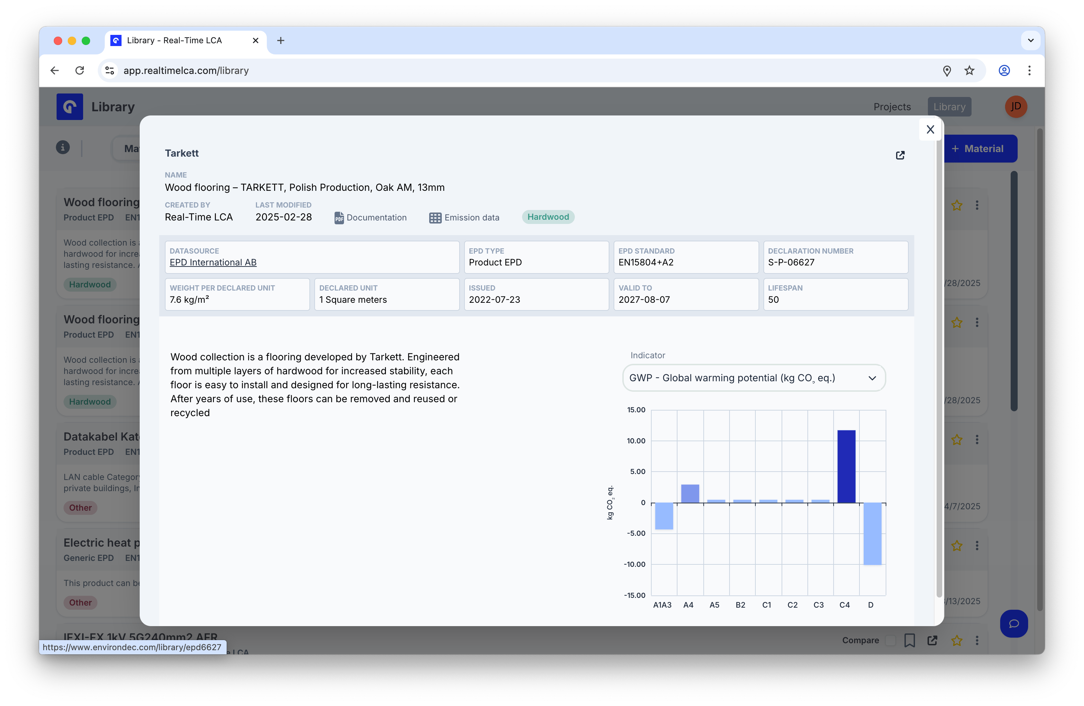Screen dimensions: 1084x706
Task: Select the Library - Real-Time LCA browser tab
Action: (185, 40)
